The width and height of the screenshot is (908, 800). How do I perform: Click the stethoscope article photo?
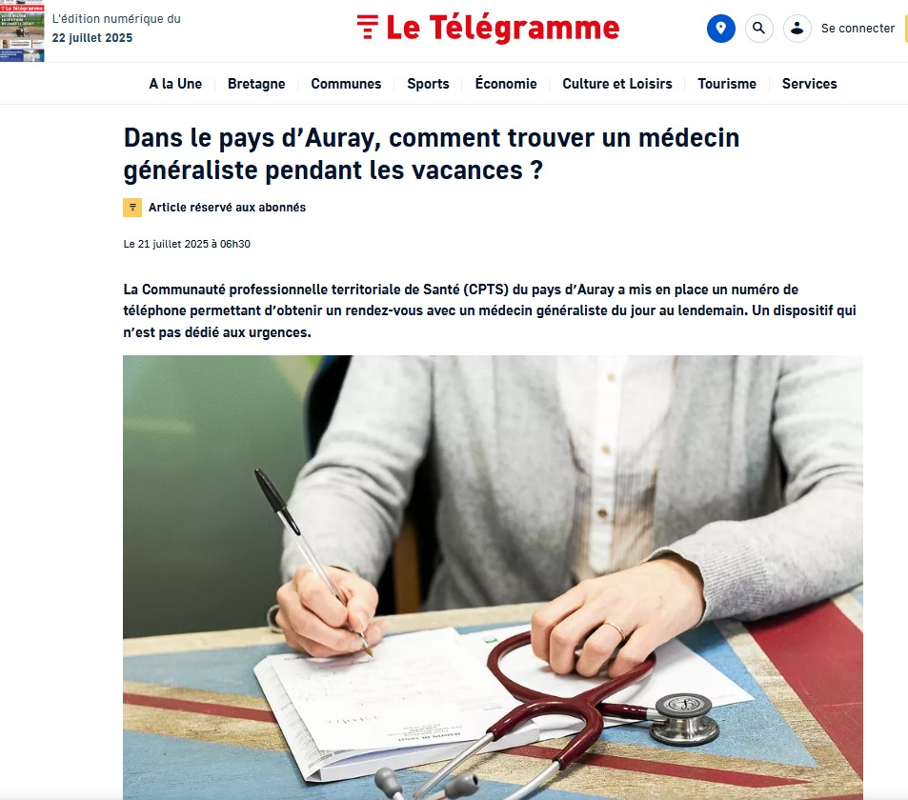(493, 577)
